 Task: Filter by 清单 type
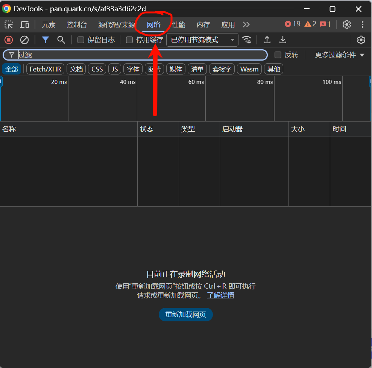[x=197, y=69]
